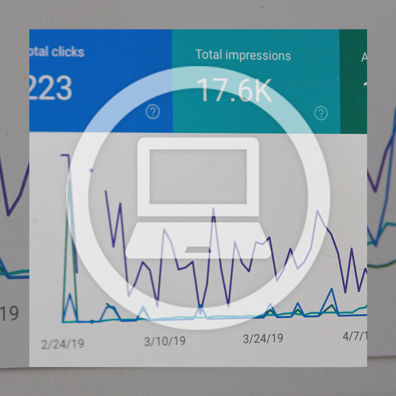This screenshot has width=396, height=396.
Task: Click the 3/24/19 date label on axis
Action: point(263,338)
